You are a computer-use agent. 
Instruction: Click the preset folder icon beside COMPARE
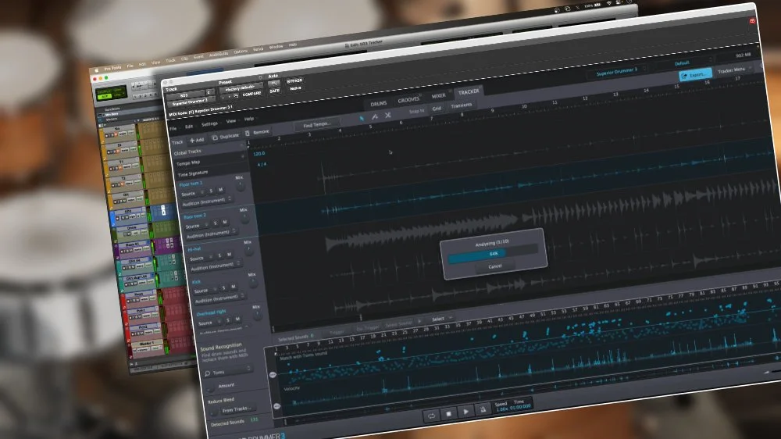pos(236,95)
